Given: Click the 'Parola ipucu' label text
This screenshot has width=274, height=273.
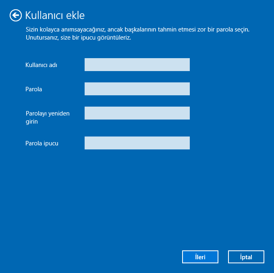Looking at the screenshot, I should click(42, 143).
